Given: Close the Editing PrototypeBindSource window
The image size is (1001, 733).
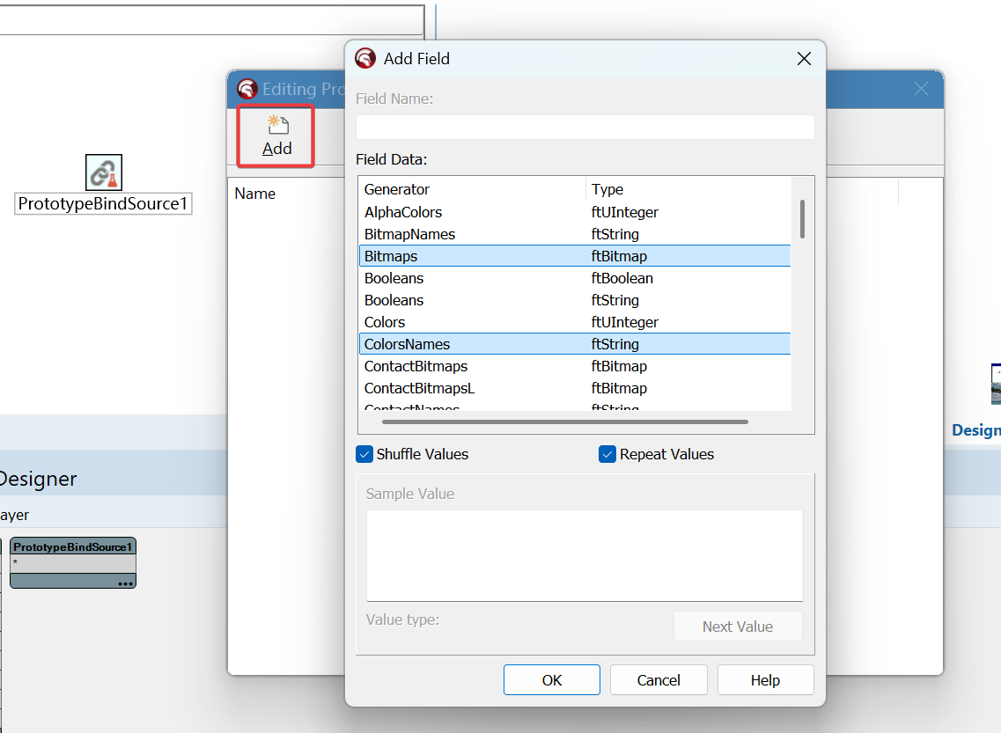Looking at the screenshot, I should tap(921, 89).
